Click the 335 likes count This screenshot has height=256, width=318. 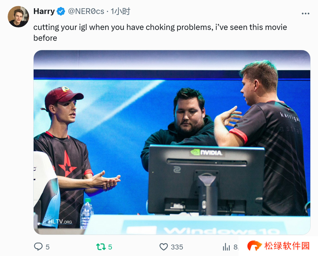[x=177, y=247]
